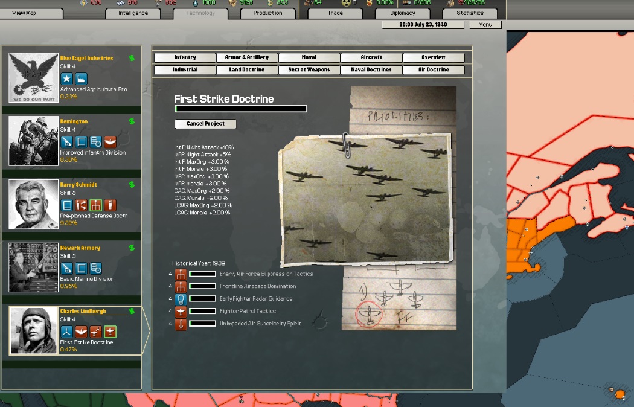Switch to the Production tab
634x407 pixels.
click(267, 13)
